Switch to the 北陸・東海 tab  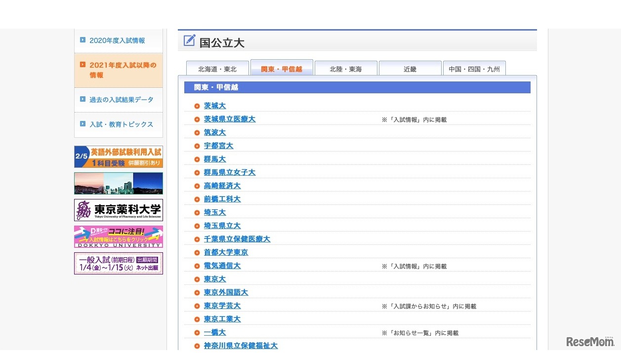(x=346, y=69)
